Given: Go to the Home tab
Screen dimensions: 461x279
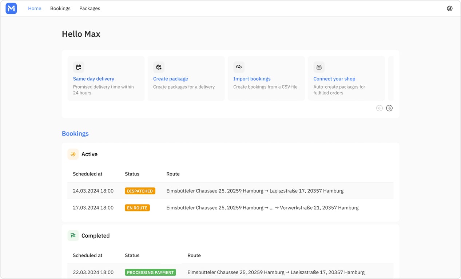Looking at the screenshot, I should (x=35, y=8).
